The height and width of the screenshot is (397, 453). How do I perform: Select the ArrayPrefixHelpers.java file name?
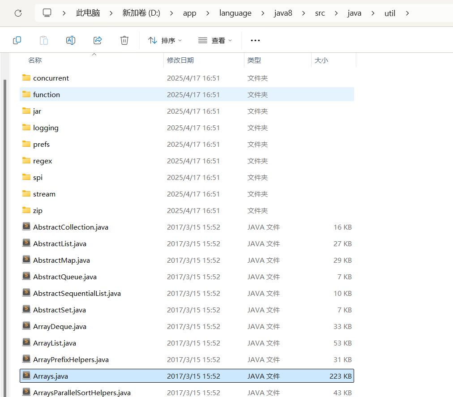71,360
